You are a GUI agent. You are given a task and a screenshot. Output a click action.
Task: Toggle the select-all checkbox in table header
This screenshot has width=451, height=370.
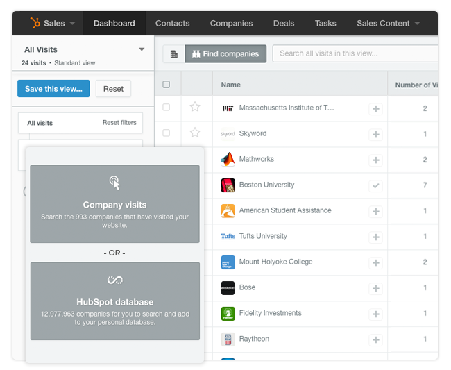click(x=167, y=84)
